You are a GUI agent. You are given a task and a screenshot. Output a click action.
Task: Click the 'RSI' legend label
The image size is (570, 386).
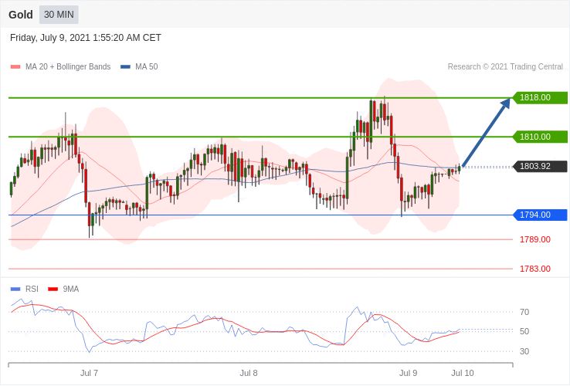[x=32, y=289]
